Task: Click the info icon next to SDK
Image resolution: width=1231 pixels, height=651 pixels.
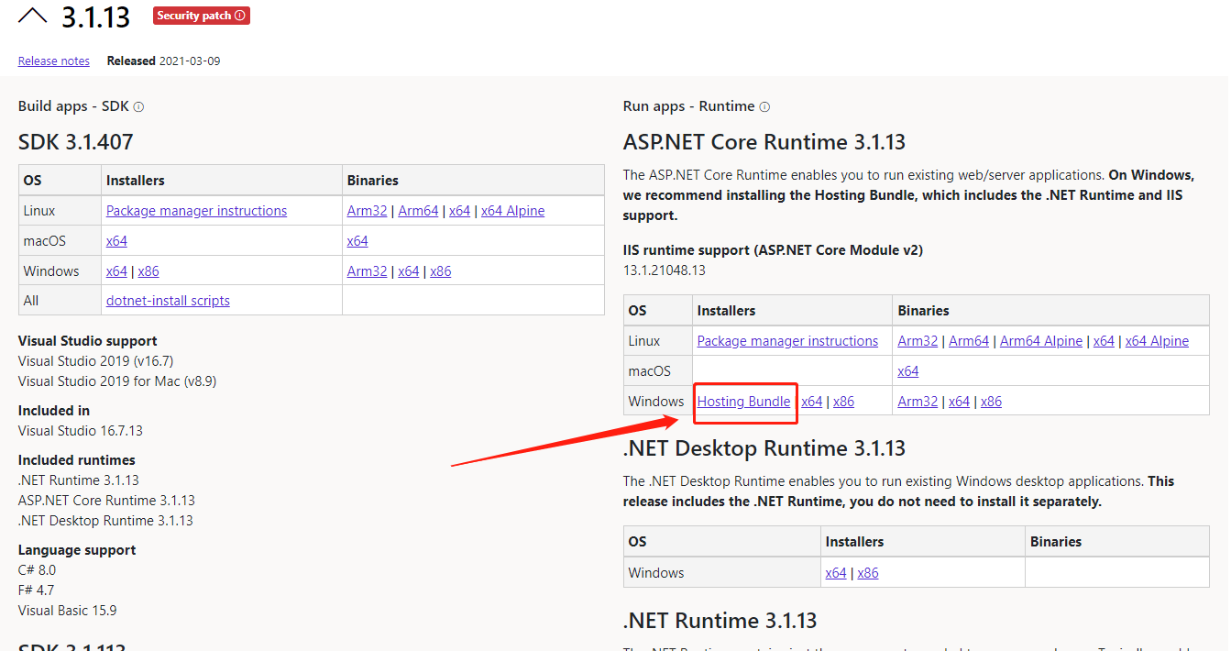Action: click(x=137, y=105)
